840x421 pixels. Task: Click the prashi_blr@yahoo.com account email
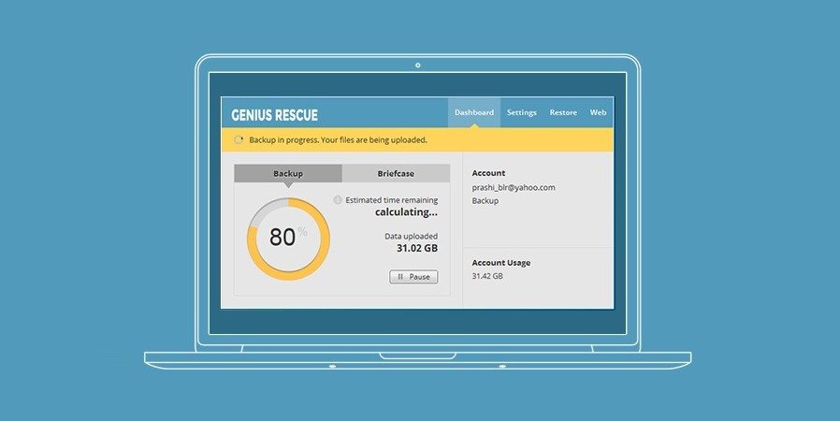click(514, 187)
